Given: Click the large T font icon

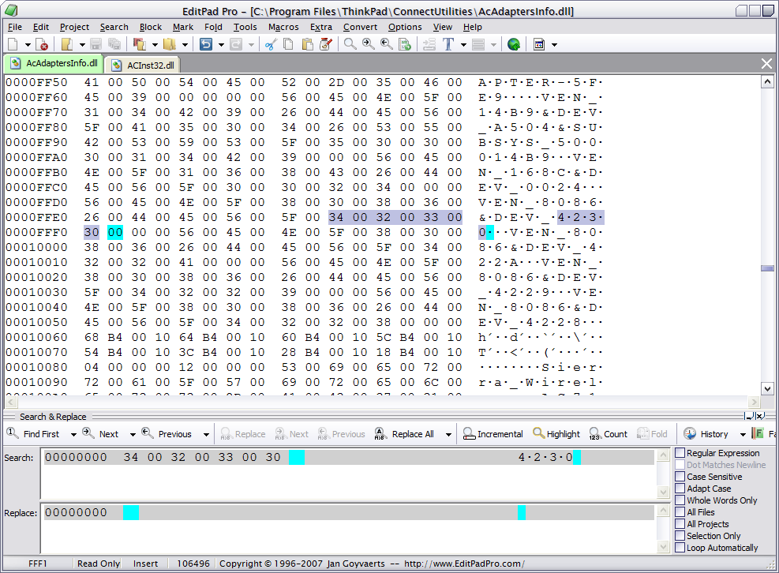Looking at the screenshot, I should (448, 45).
